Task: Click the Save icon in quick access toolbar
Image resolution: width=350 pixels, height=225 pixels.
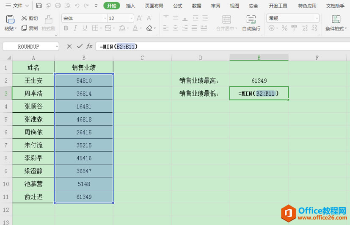Action: [39, 6]
